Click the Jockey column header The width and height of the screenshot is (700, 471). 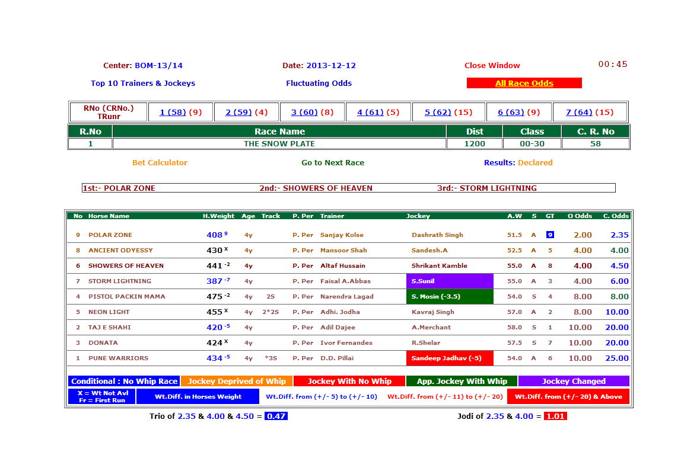tap(418, 216)
